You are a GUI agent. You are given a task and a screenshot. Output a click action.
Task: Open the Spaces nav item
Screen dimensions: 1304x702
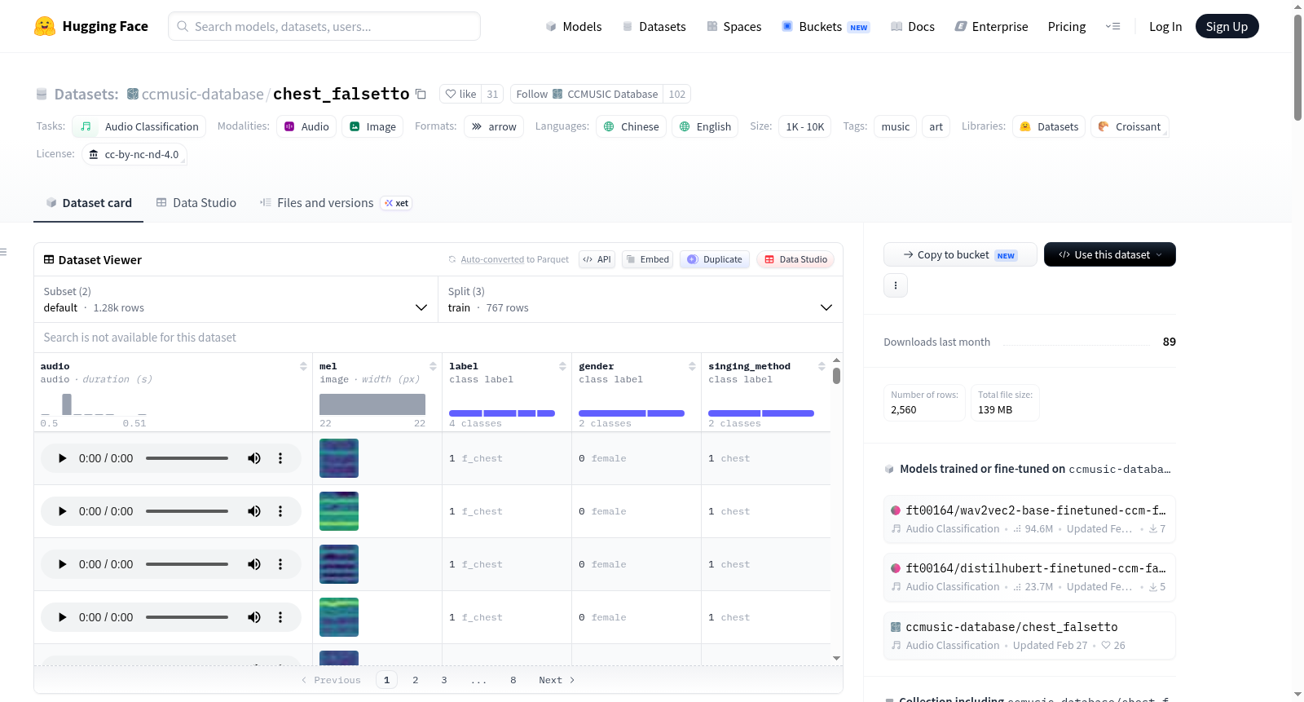pyautogui.click(x=733, y=26)
